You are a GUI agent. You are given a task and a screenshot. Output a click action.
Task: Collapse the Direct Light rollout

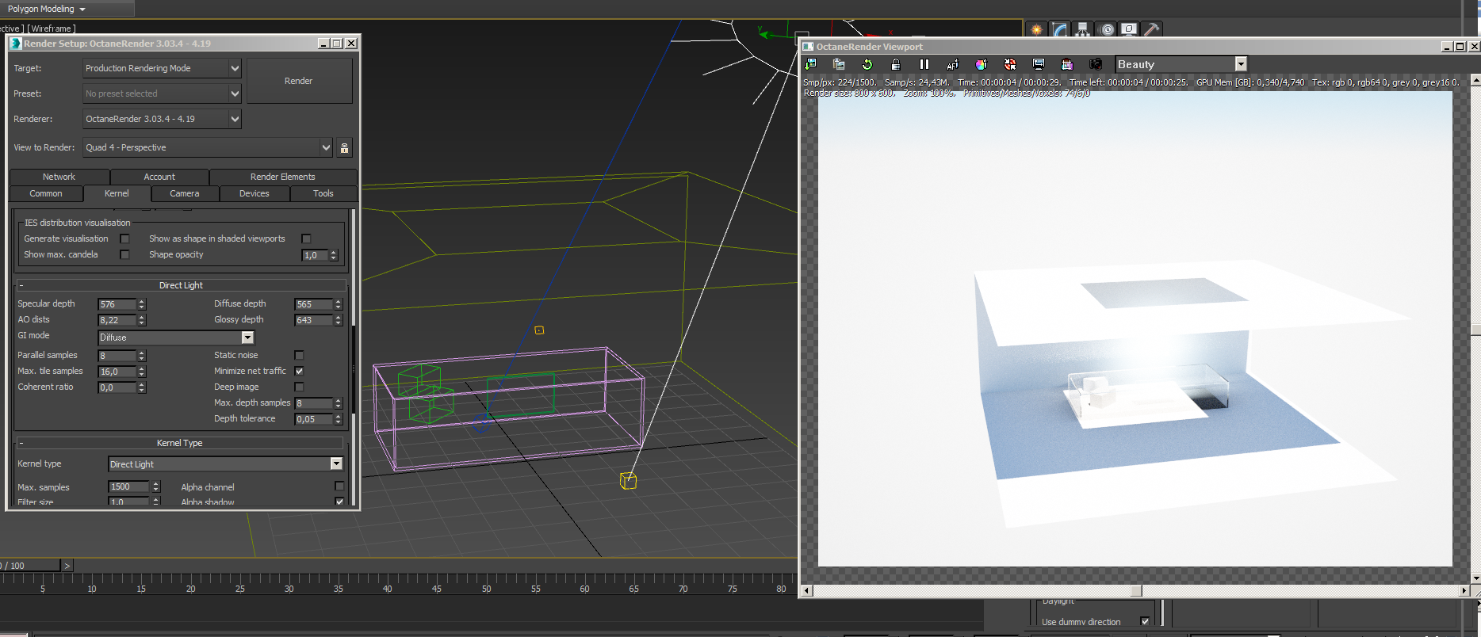tap(181, 285)
